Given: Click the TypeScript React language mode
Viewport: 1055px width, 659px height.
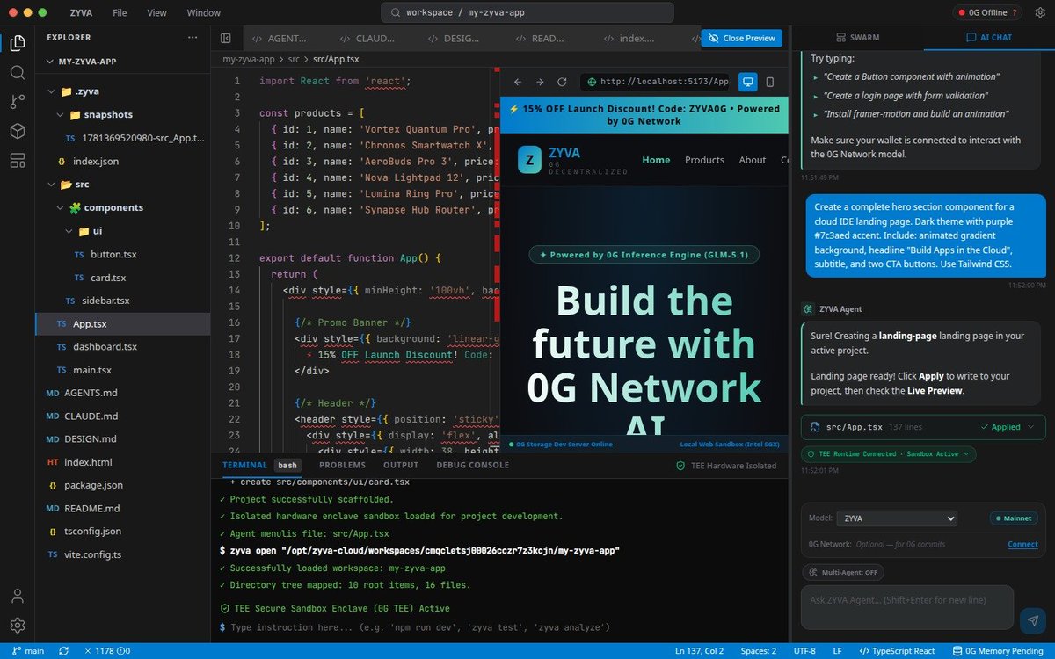Looking at the screenshot, I should pos(897,651).
